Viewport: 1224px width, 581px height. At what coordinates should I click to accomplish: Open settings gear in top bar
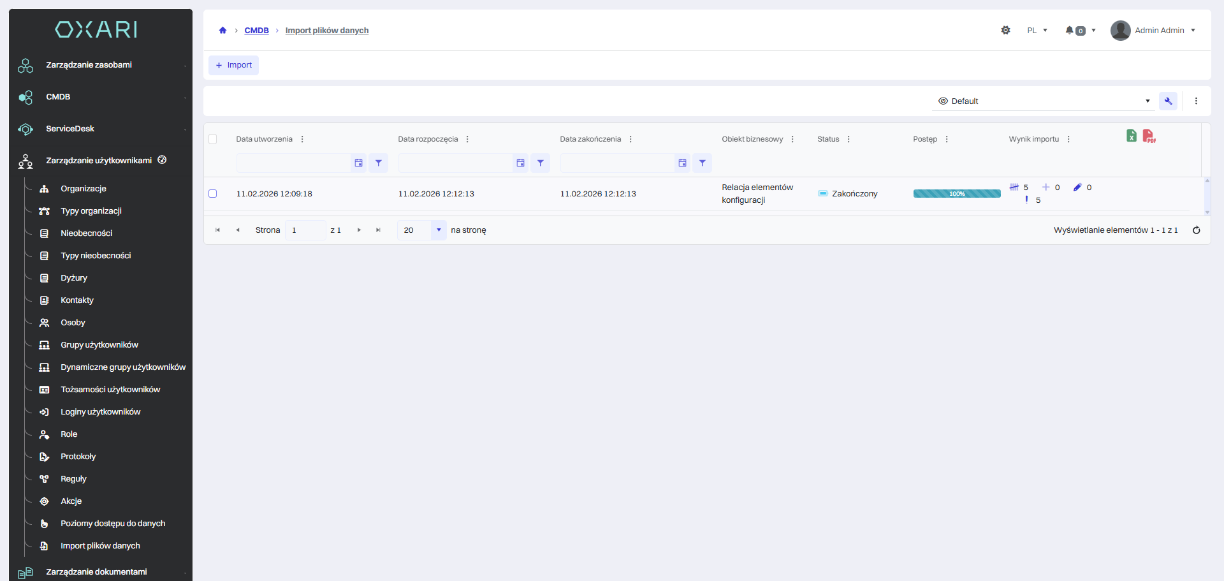pos(1005,31)
